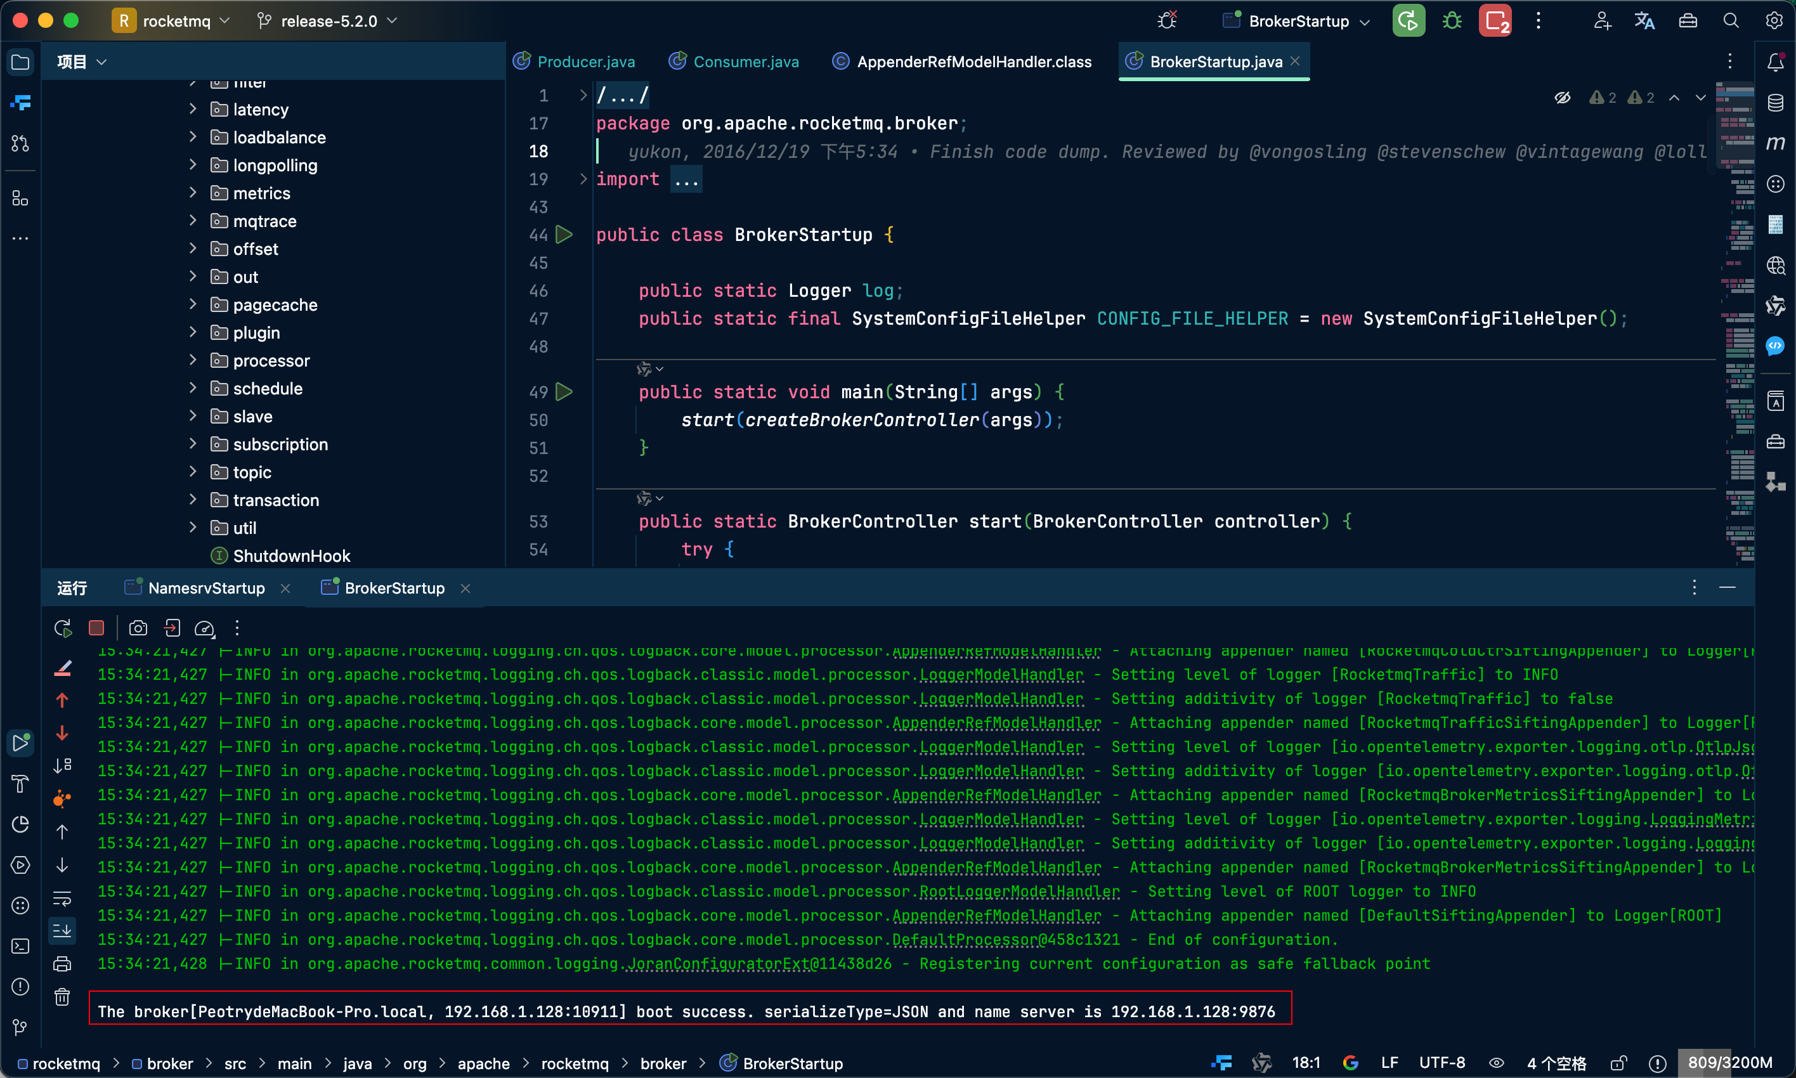Expand the transaction folder
Viewport: 1796px width, 1078px height.
pyautogui.click(x=192, y=500)
